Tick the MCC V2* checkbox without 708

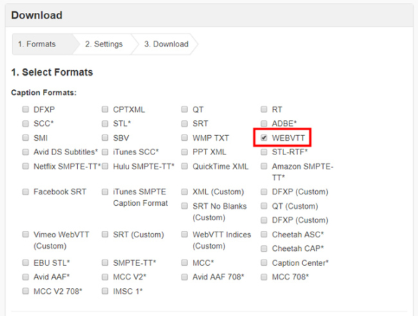point(105,277)
